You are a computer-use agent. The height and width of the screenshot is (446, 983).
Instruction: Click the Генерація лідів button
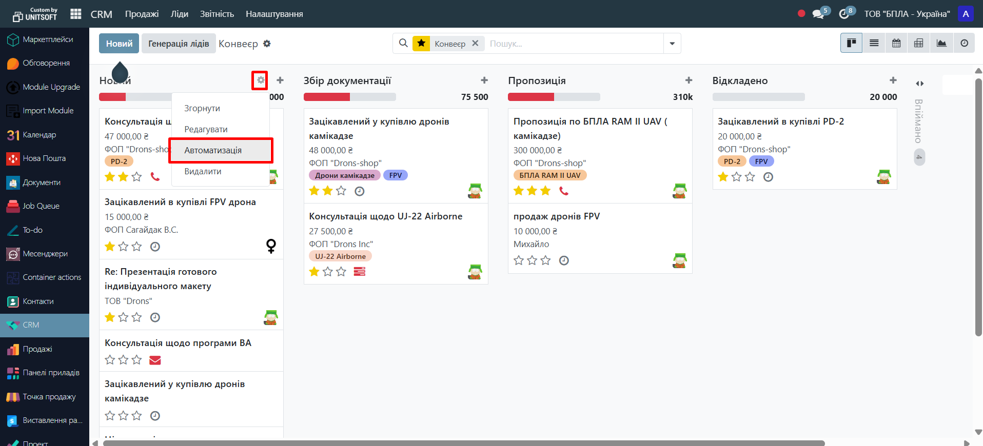[x=179, y=44]
